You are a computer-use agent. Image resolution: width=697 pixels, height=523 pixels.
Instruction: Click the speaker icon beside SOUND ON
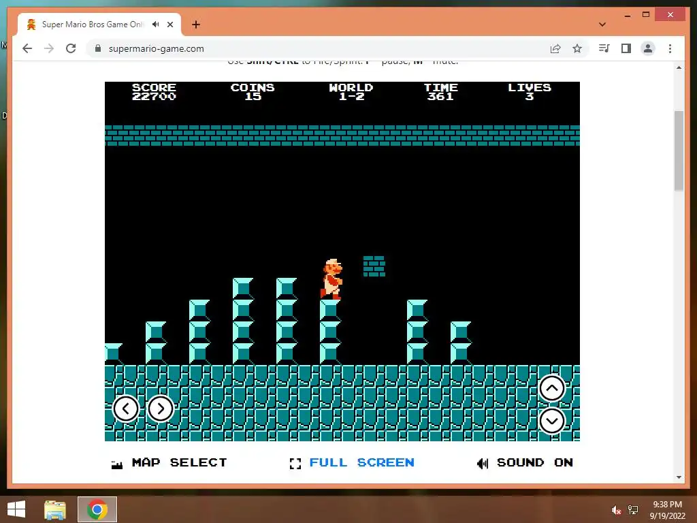tap(483, 464)
